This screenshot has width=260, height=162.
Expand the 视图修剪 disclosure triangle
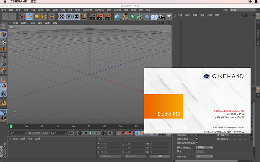coord(174,156)
